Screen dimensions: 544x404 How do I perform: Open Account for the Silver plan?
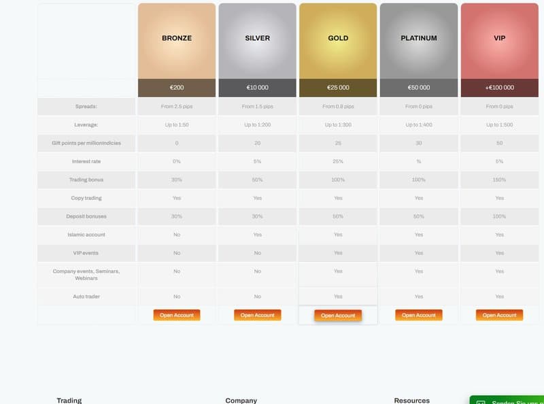[x=258, y=315]
